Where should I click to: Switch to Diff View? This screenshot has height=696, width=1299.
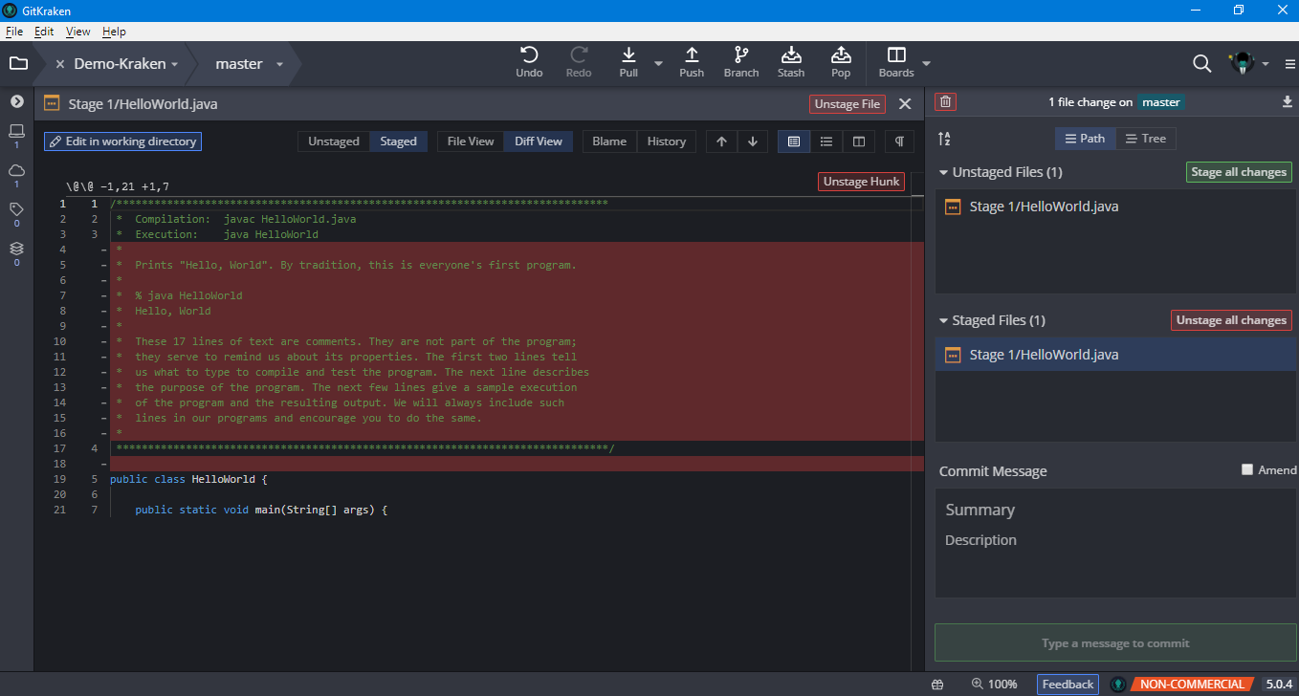click(539, 141)
